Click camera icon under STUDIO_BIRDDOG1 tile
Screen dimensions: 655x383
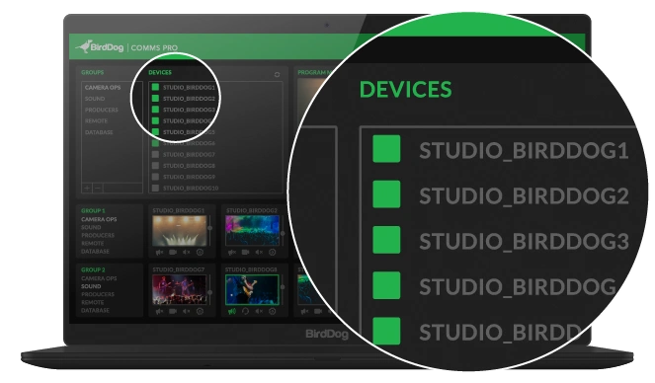click(x=173, y=253)
